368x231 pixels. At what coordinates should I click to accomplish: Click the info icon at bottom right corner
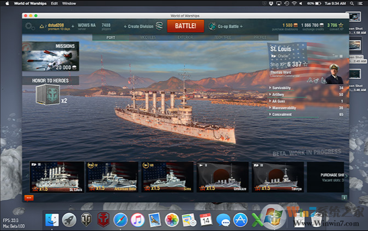point(343,197)
